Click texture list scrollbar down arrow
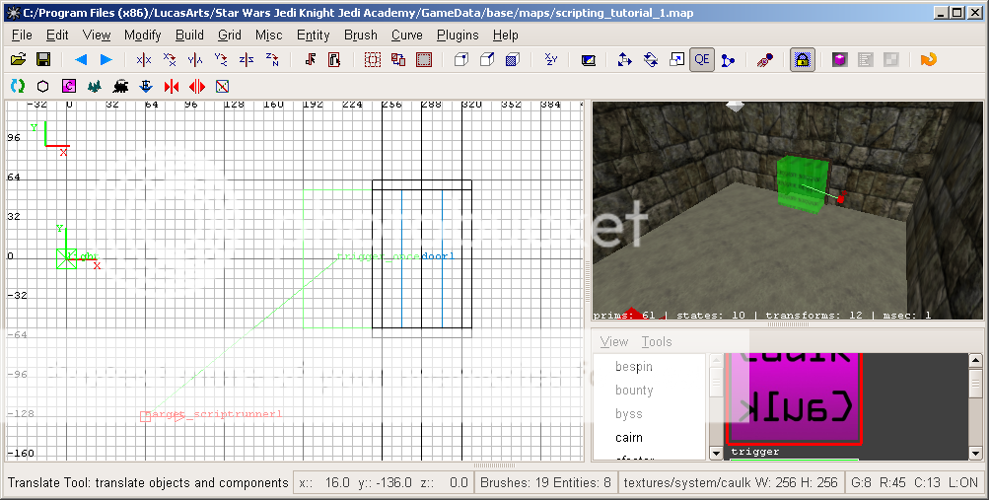Image resolution: width=989 pixels, height=500 pixels. tap(716, 453)
